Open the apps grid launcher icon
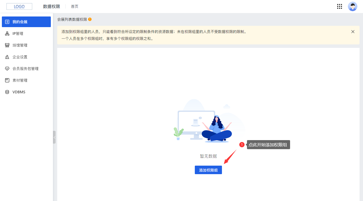This screenshot has height=201, width=363. coord(339,6)
